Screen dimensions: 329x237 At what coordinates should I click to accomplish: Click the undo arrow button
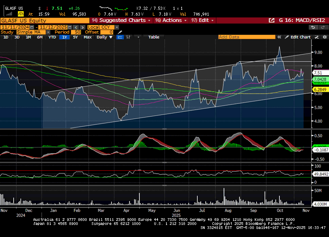point(313,27)
